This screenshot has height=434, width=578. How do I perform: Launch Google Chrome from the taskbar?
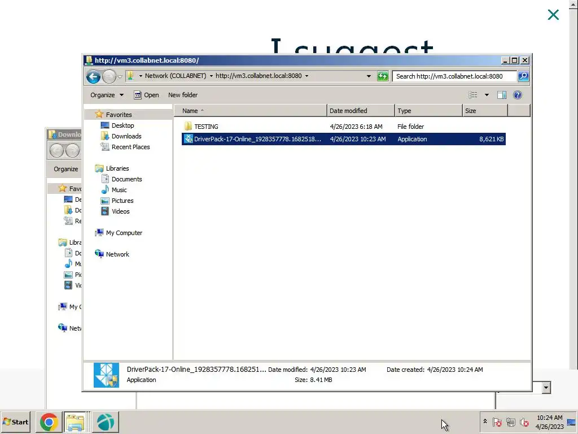49,422
